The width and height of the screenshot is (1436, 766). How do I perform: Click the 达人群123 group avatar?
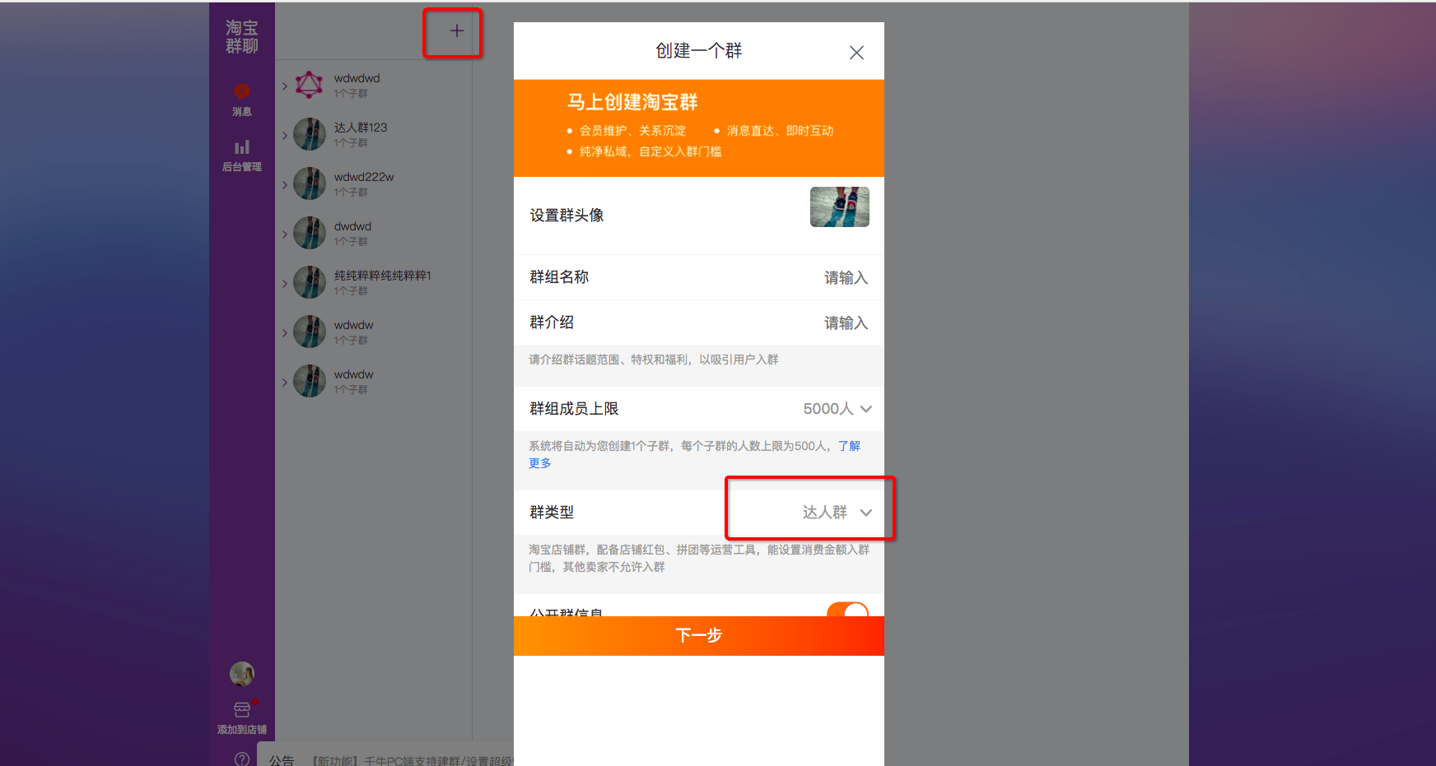[310, 134]
